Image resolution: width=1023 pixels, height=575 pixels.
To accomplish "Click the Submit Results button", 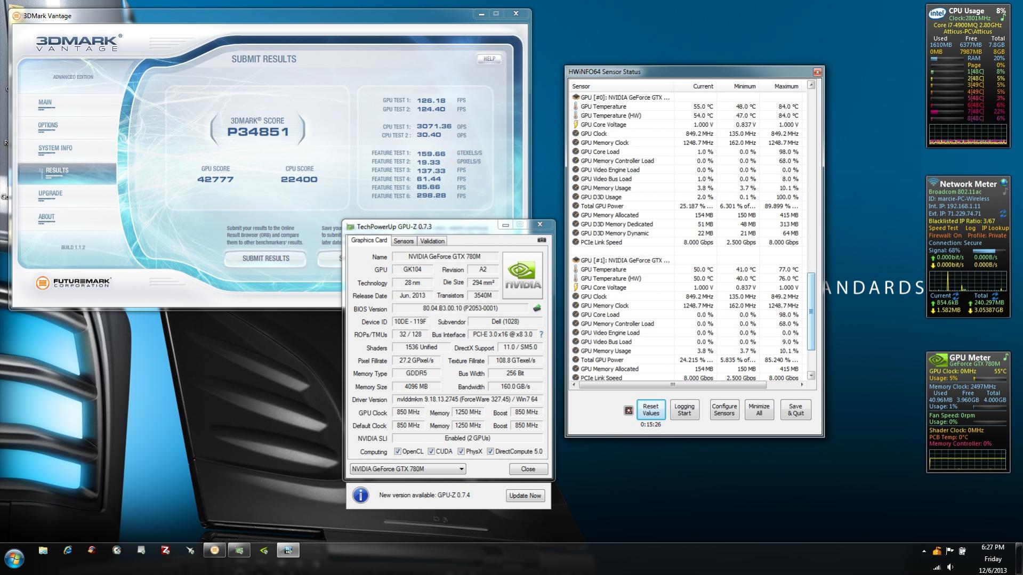I will [x=265, y=258].
